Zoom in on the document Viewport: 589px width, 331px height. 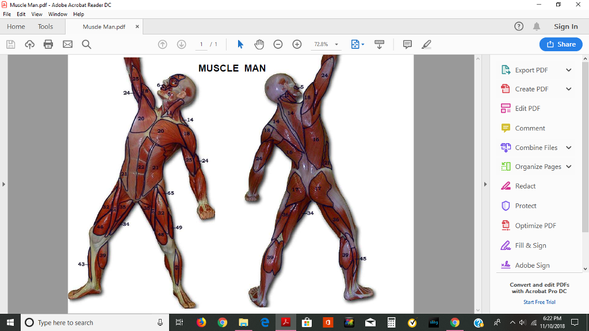(x=297, y=44)
